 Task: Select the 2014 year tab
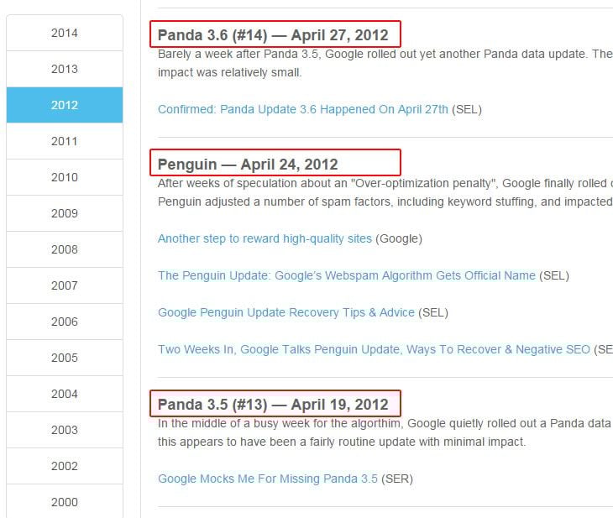65,33
